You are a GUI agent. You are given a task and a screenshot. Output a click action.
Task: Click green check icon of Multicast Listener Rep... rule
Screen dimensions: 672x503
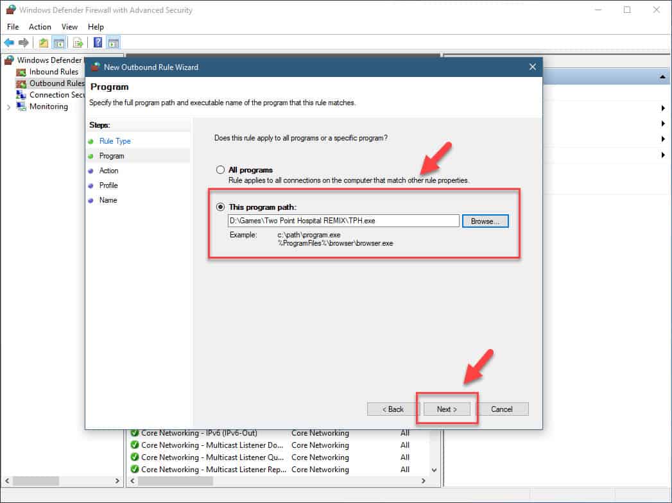[x=135, y=469]
